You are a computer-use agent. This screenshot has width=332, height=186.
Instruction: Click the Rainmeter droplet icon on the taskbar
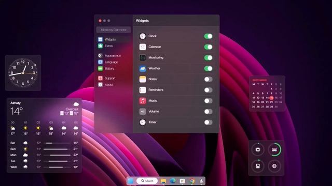point(201,181)
